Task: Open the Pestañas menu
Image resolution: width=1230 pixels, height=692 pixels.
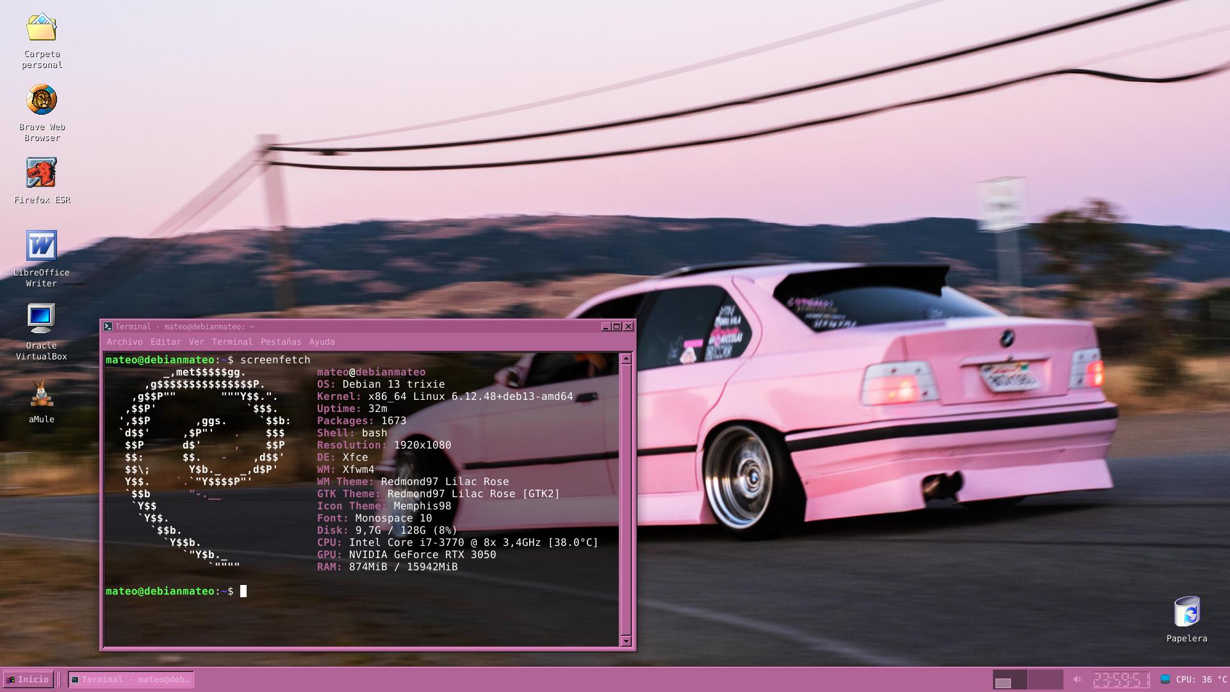Action: point(281,342)
